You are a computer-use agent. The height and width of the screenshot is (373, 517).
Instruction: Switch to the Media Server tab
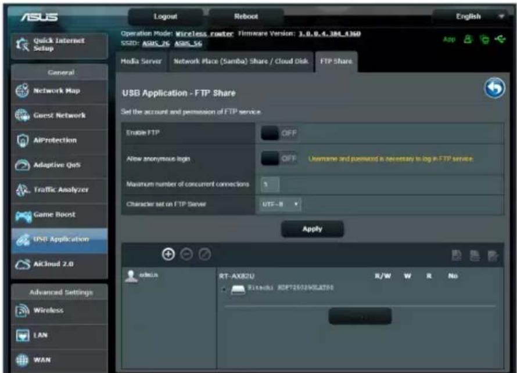[141, 61]
